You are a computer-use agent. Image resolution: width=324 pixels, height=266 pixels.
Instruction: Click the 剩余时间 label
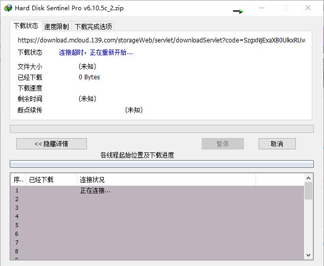pyautogui.click(x=30, y=99)
